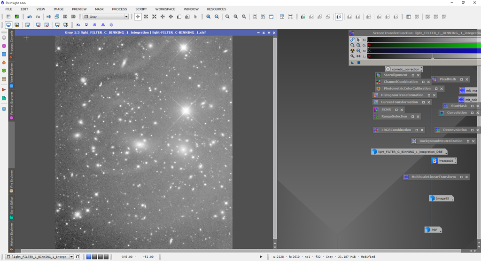481x261 pixels.
Task: Toggle STF link RGB channels icon
Action: point(352,40)
